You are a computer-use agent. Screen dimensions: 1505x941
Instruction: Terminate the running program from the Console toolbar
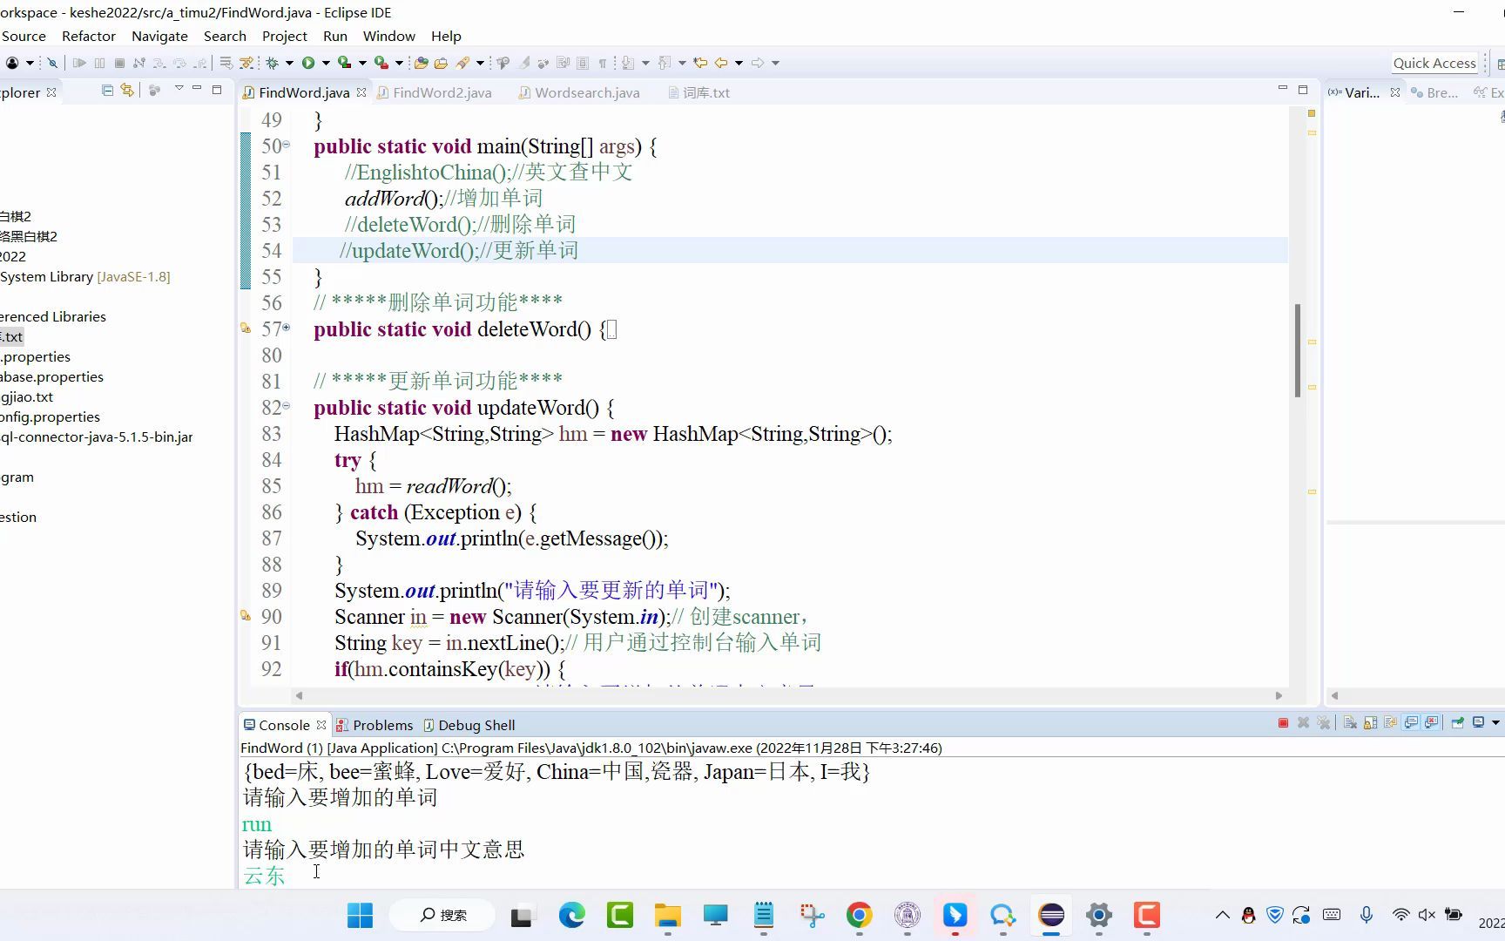[1283, 723]
